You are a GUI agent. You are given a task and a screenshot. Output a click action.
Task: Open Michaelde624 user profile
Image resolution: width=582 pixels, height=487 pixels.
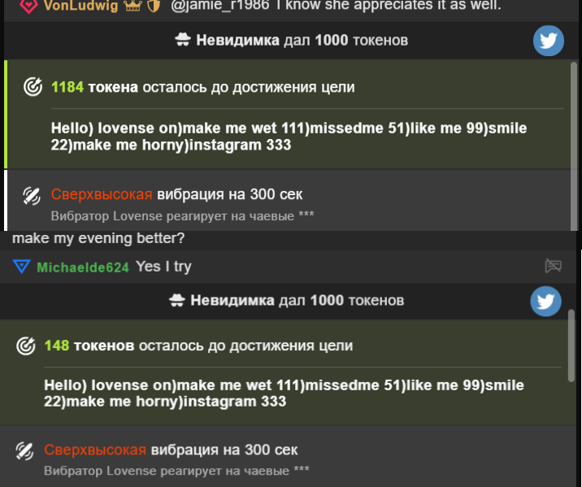tap(83, 267)
